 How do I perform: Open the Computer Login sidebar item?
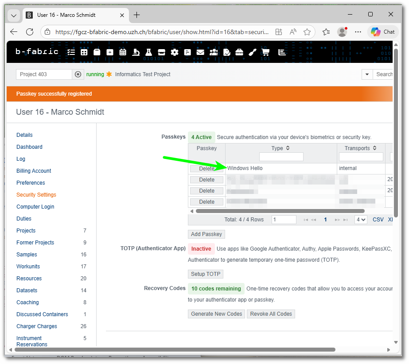[x=35, y=207]
